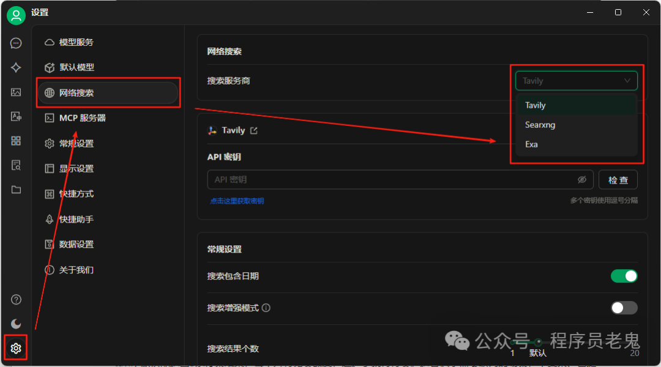Choose Searxng from the provider list

[577, 125]
